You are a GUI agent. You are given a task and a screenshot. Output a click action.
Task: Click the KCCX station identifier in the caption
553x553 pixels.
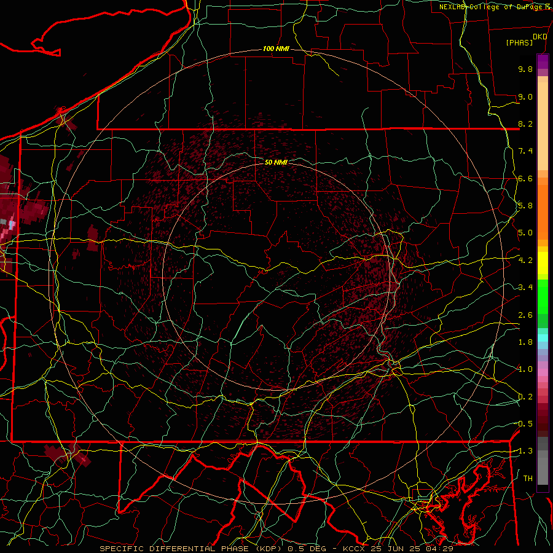click(353, 549)
